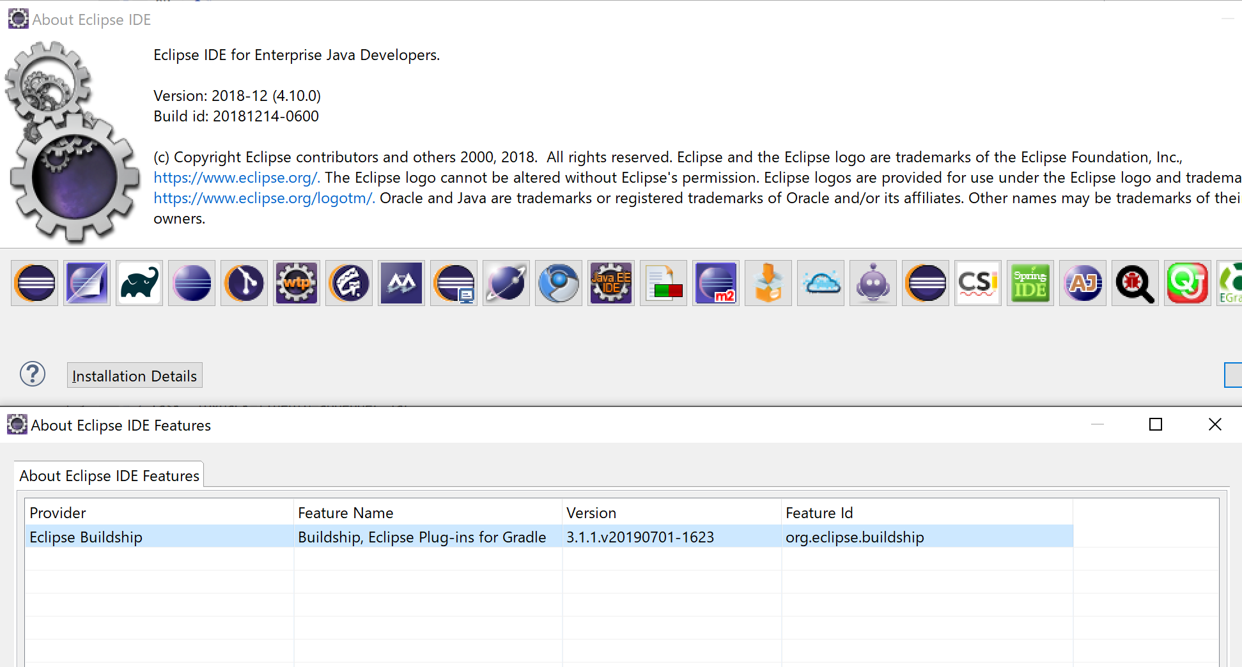1242x667 pixels.
Task: Click the Oomph installer box icon
Action: coord(768,283)
